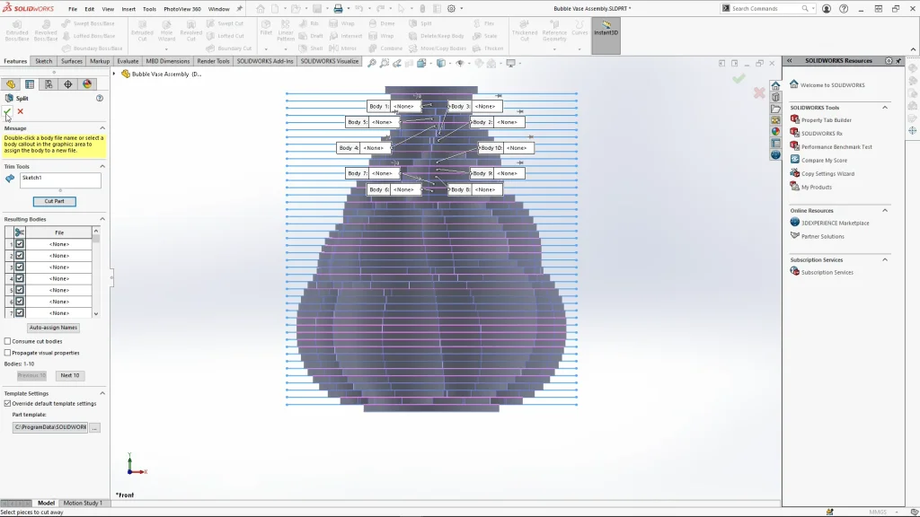The image size is (920, 517).
Task: Uncheck resulting body row 5 checkbox
Action: click(x=20, y=290)
